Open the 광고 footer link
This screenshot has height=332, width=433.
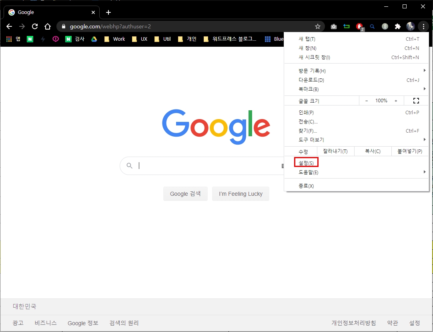[18, 323]
